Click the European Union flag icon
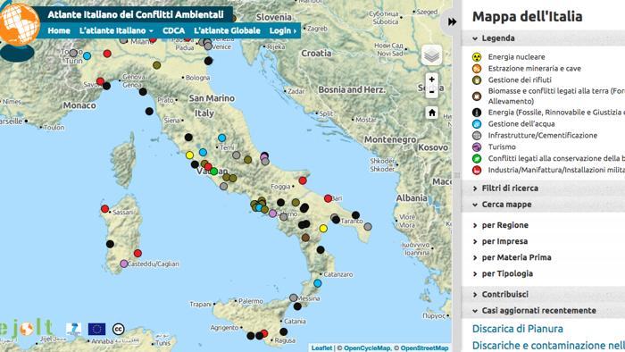Screen dimensions: 625x352 pos(96,330)
